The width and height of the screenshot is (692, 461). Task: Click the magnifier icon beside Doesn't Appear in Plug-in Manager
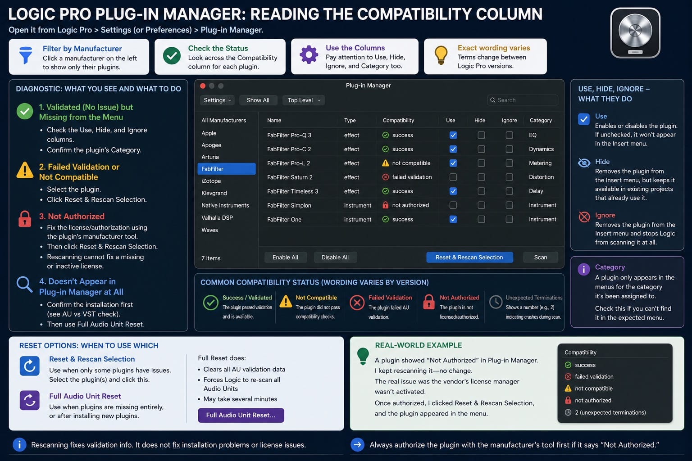click(24, 285)
